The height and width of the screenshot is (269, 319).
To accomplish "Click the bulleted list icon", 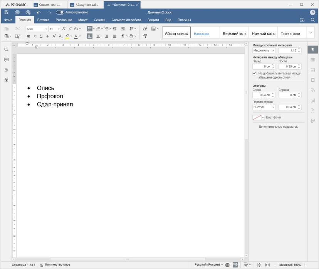I will point(89,28).
